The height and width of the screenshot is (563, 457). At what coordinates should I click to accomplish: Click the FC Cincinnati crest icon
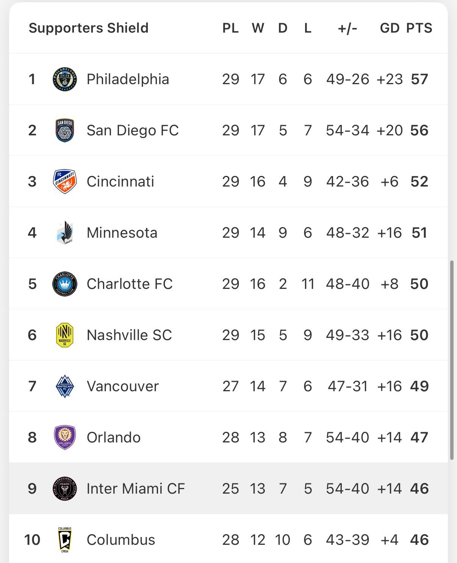[65, 181]
